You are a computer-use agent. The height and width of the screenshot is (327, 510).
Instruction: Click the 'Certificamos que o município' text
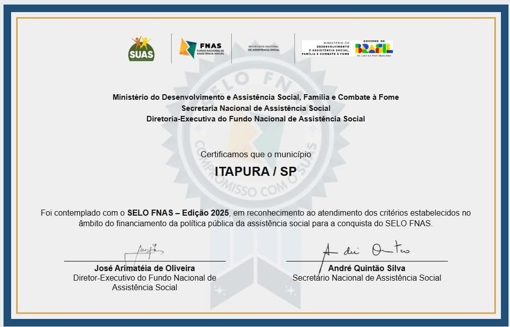(x=256, y=154)
